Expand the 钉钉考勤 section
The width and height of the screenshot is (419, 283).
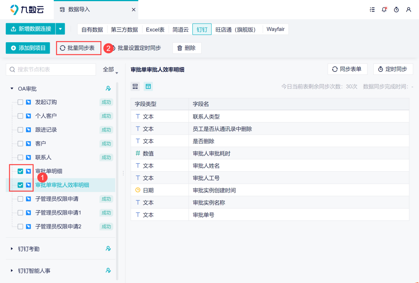(x=12, y=249)
